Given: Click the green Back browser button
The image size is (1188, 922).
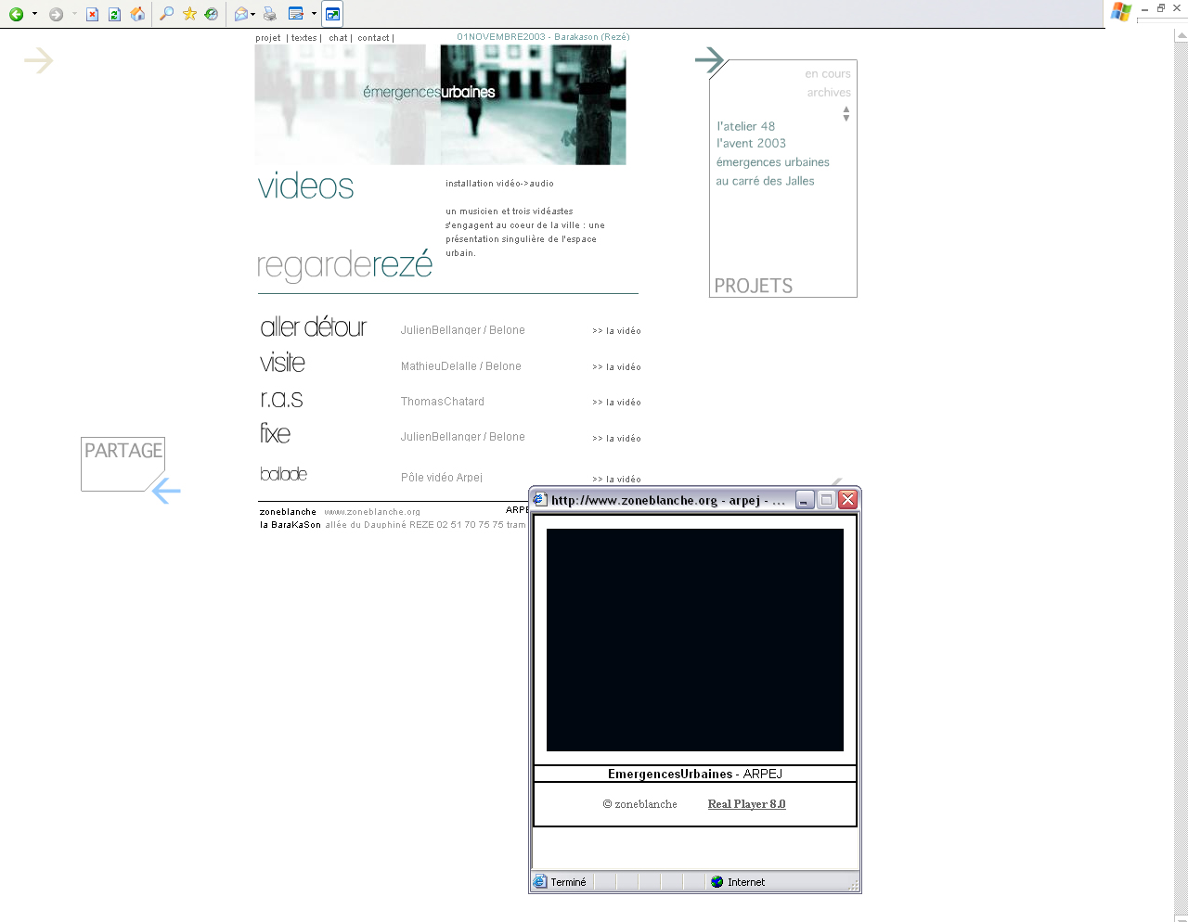Looking at the screenshot, I should [x=16, y=14].
